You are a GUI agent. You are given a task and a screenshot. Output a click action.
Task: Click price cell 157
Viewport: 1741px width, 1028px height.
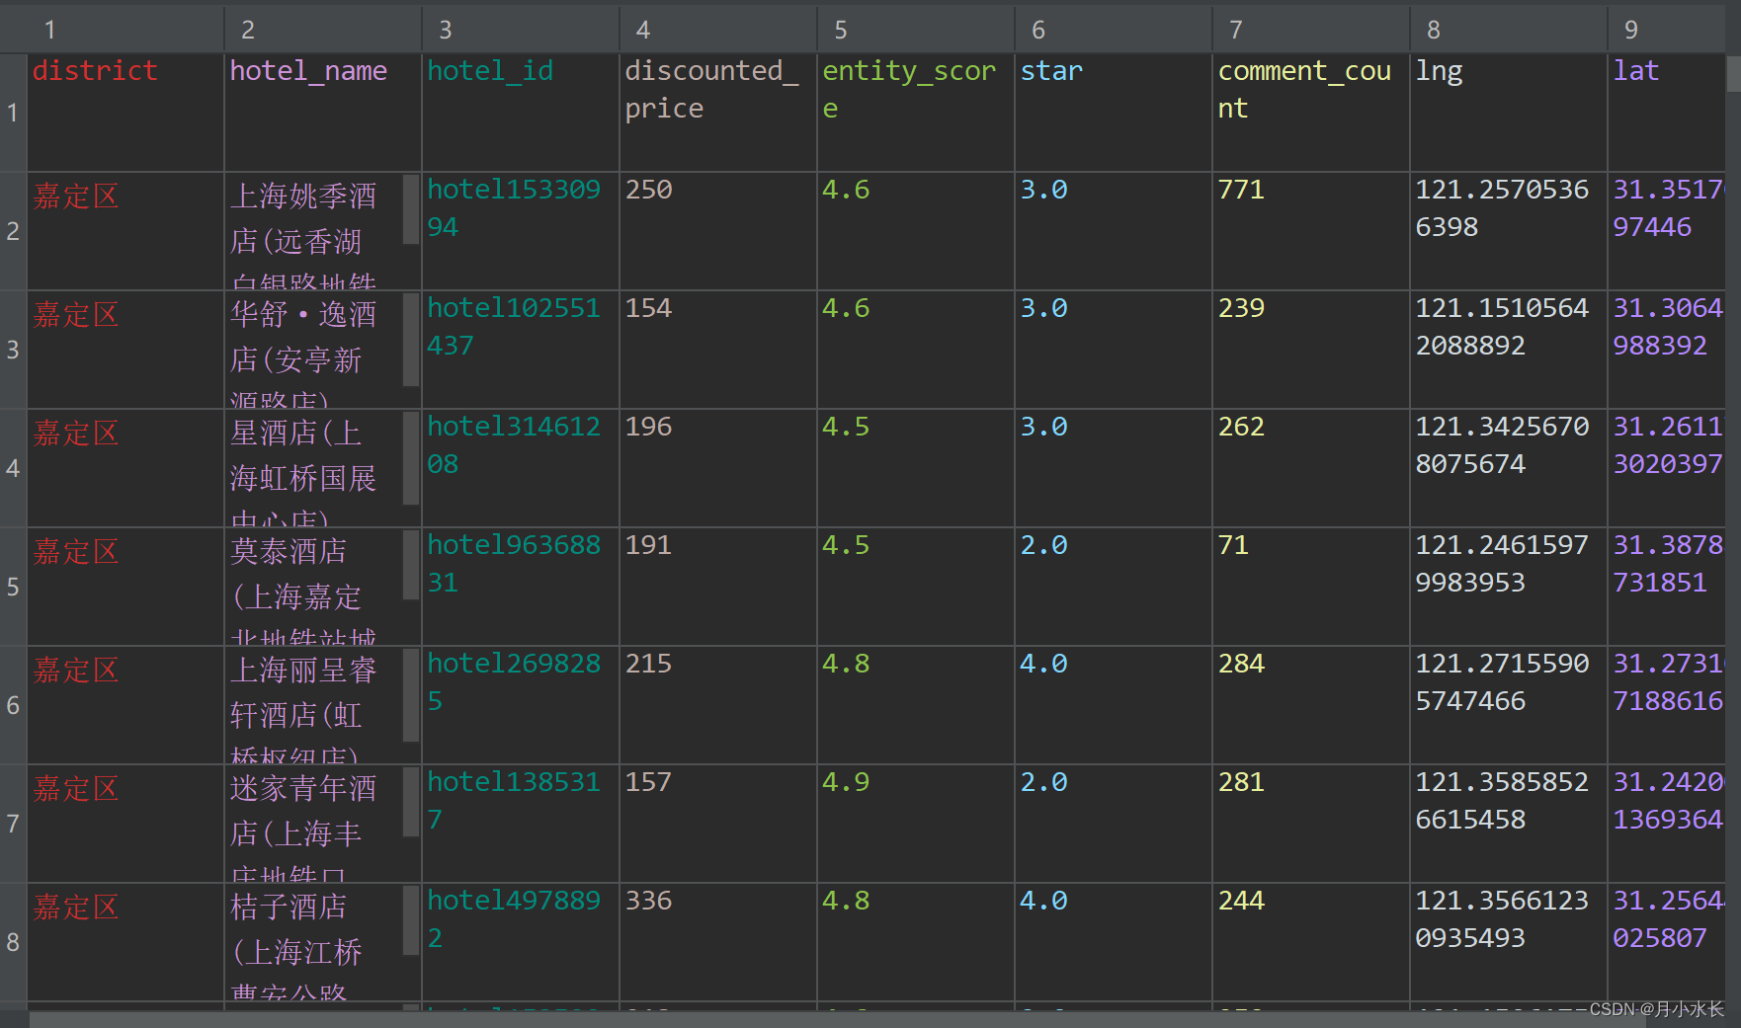coord(718,824)
